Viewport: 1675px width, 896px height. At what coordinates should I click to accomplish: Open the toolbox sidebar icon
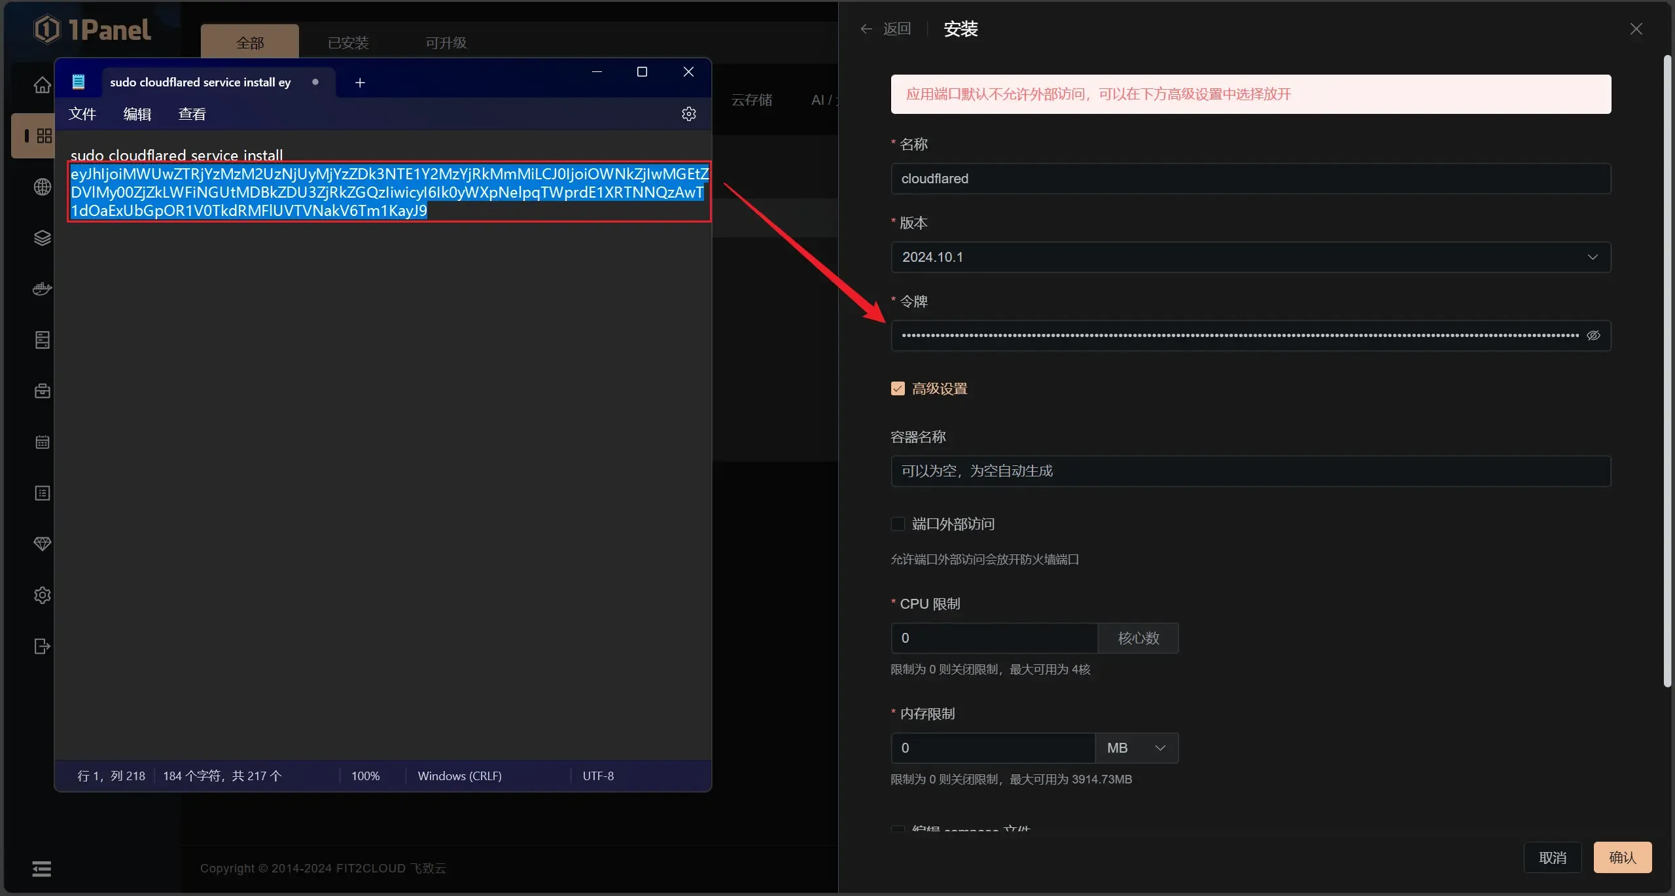point(43,391)
